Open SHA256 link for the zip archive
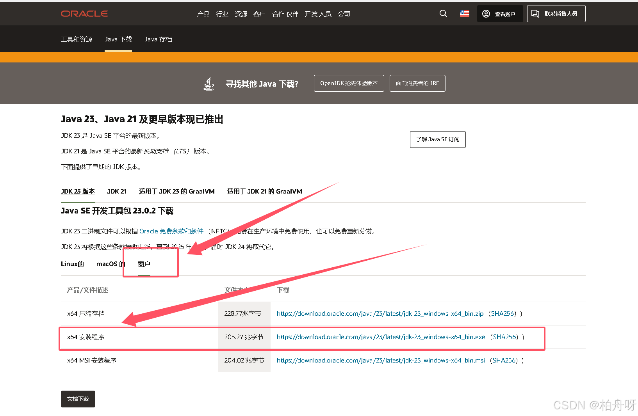638x416 pixels. [x=503, y=313]
